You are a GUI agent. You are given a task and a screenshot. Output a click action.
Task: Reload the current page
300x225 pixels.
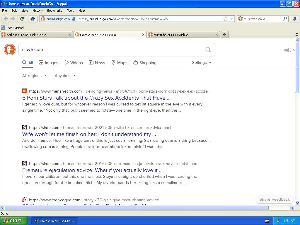(22, 19)
